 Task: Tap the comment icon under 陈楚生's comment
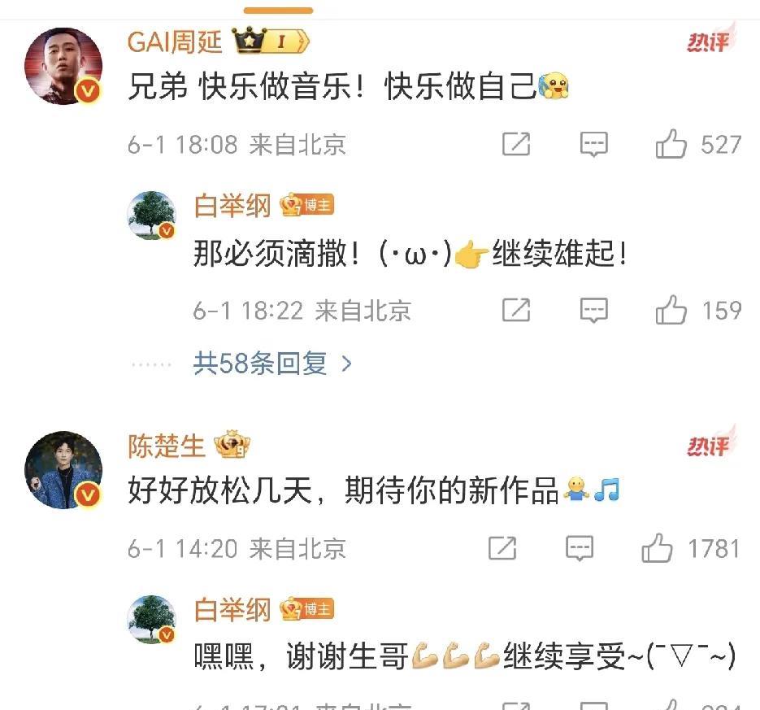(x=580, y=548)
